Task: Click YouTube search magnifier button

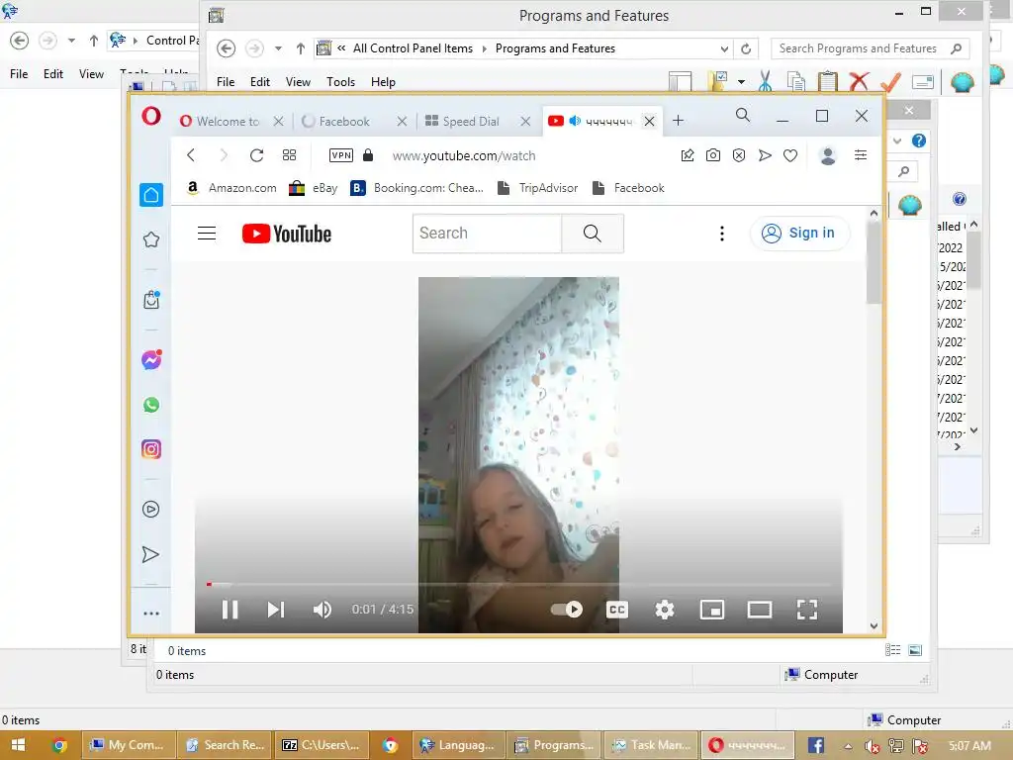Action: [593, 234]
